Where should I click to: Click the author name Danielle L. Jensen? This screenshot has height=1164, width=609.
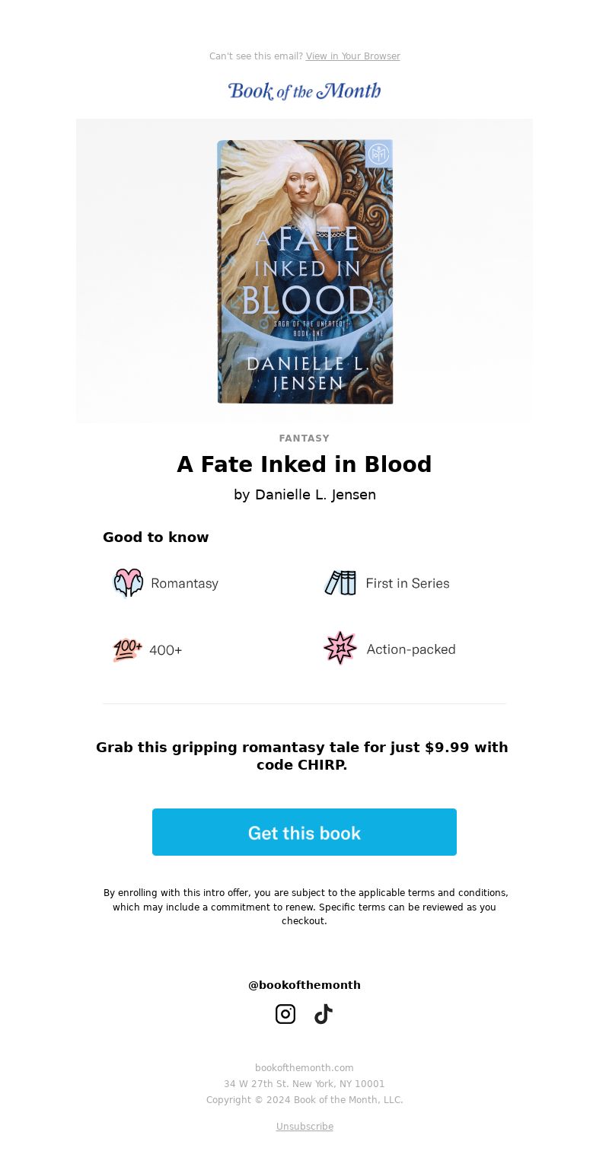click(x=315, y=495)
